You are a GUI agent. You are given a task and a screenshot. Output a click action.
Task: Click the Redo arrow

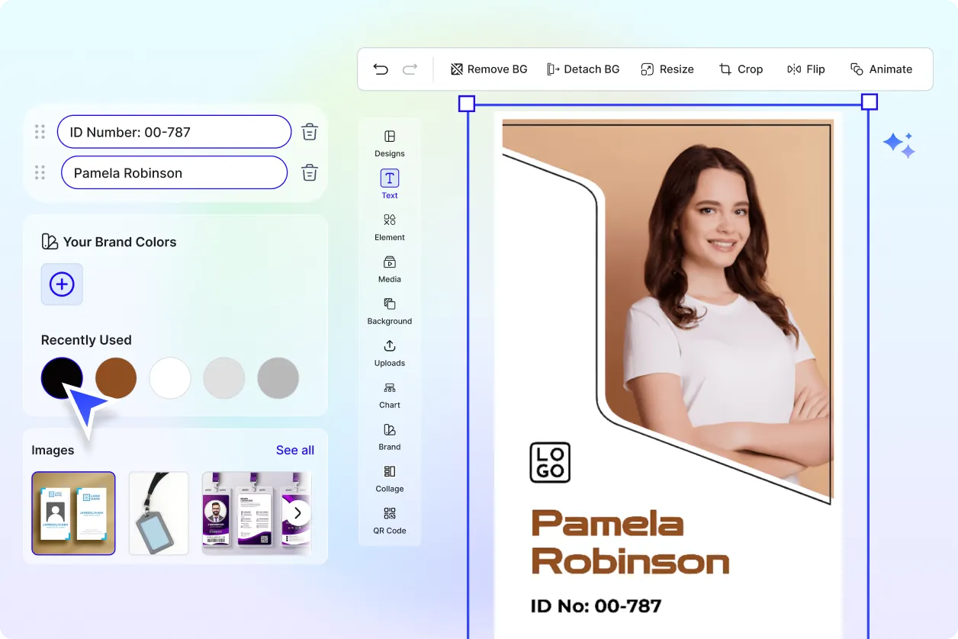pos(410,69)
